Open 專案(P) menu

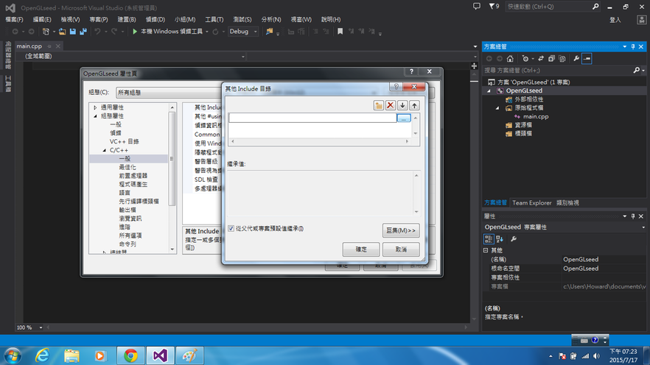tap(99, 19)
